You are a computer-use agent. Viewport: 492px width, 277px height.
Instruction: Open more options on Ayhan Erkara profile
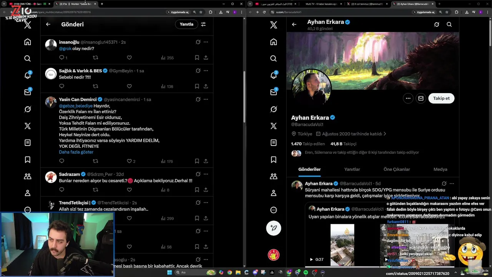pyautogui.click(x=408, y=98)
